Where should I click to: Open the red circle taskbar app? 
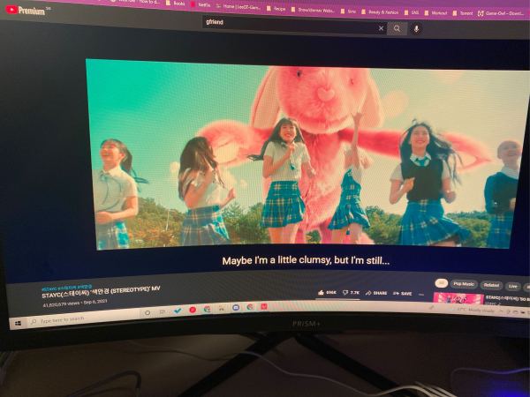click(193, 310)
